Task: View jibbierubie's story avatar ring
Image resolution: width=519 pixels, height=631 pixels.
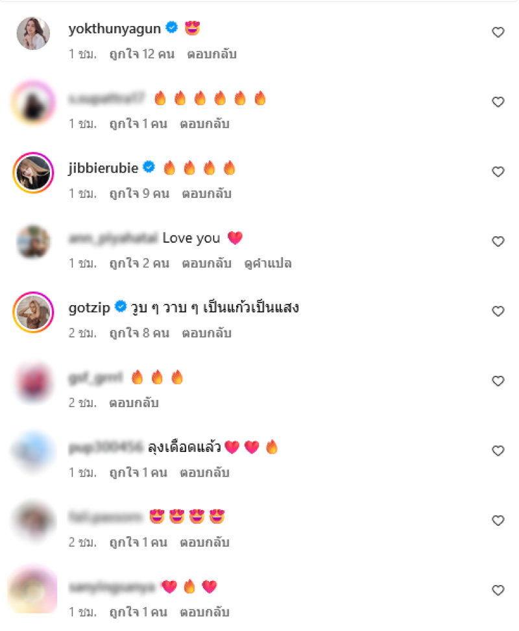Action: (x=33, y=173)
